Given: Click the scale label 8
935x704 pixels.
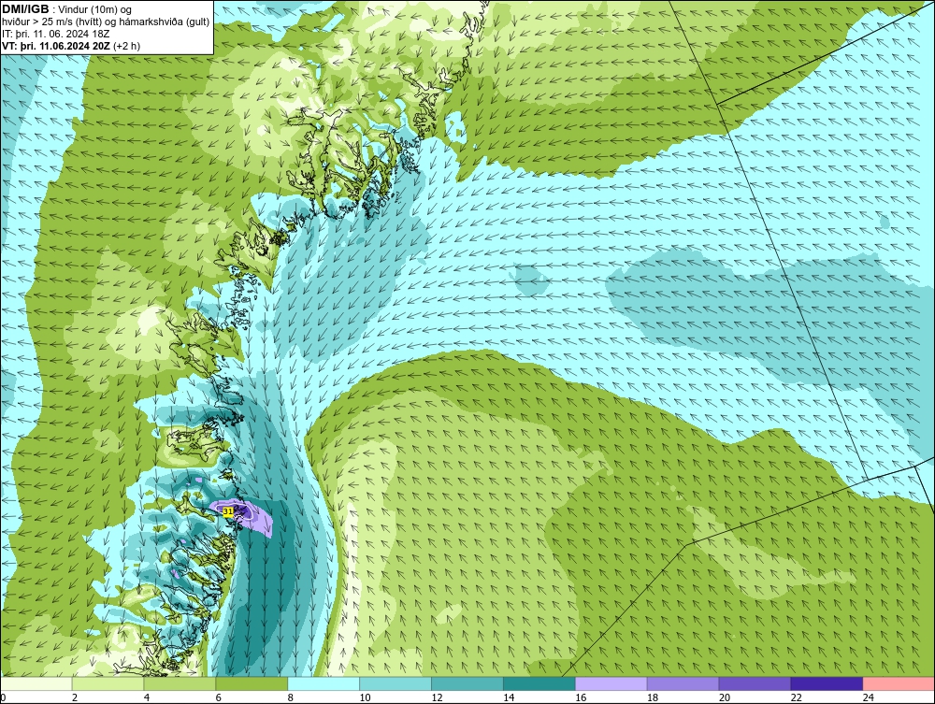Looking at the screenshot, I should [x=291, y=697].
